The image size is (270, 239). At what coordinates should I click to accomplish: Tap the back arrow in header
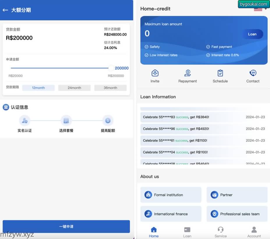tap(5, 10)
